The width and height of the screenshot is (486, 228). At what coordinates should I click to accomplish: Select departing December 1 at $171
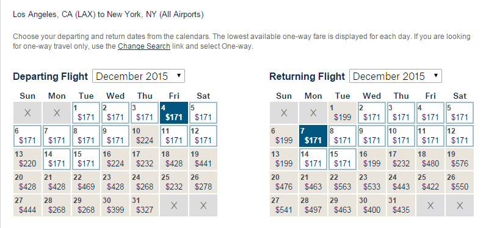point(86,113)
